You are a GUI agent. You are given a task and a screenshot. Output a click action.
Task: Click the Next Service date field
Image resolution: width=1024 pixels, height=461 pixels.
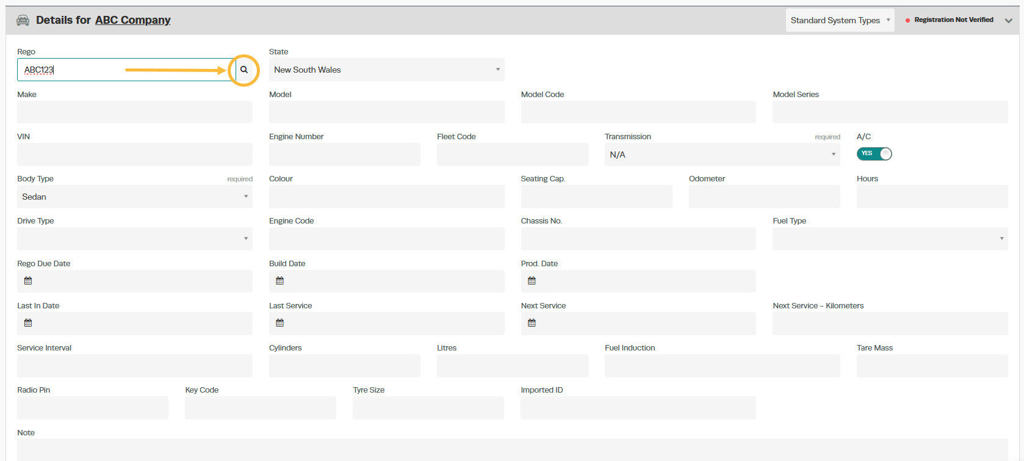[638, 324]
